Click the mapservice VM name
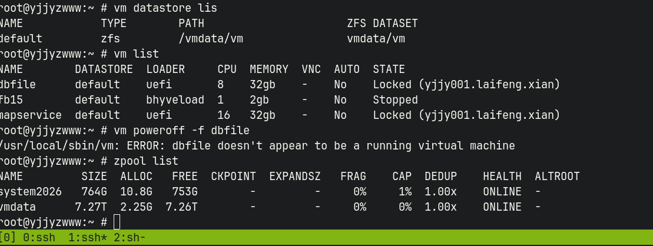The image size is (653, 246). (29, 115)
